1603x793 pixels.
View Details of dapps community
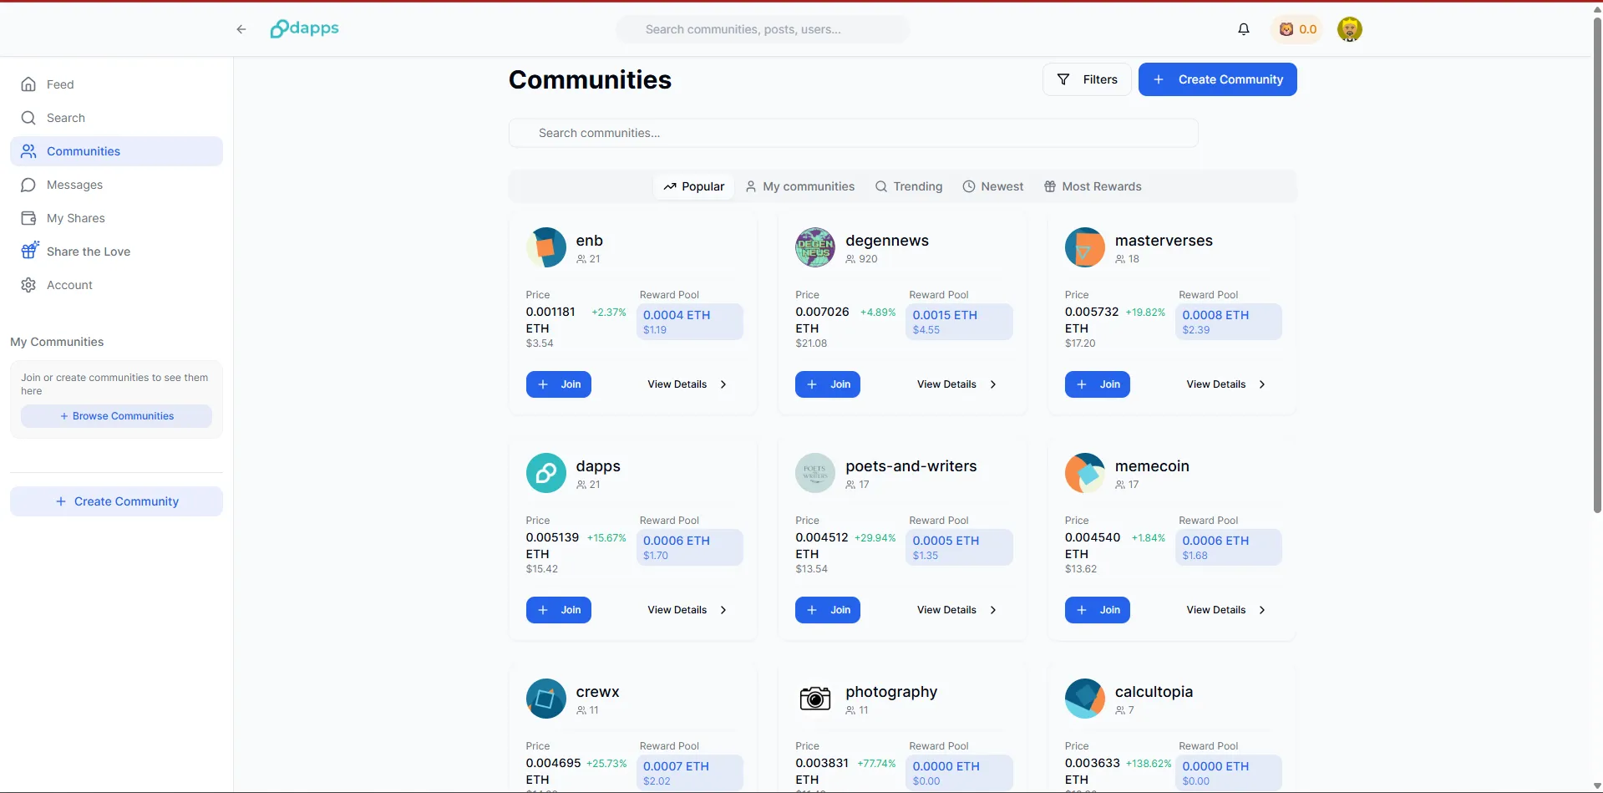click(x=687, y=610)
